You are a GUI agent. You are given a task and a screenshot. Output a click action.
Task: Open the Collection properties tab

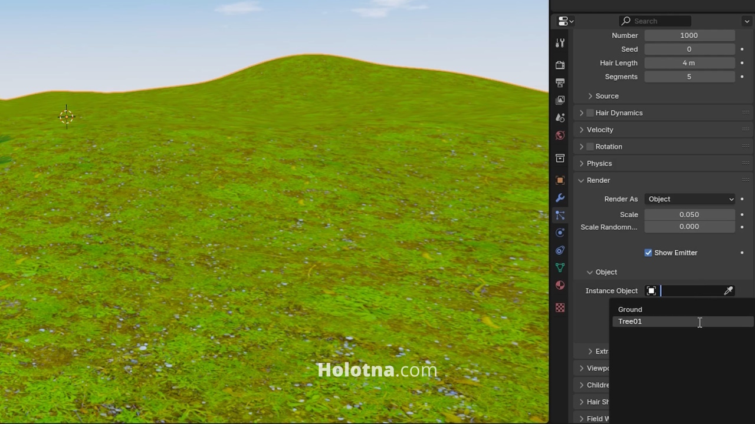560,158
